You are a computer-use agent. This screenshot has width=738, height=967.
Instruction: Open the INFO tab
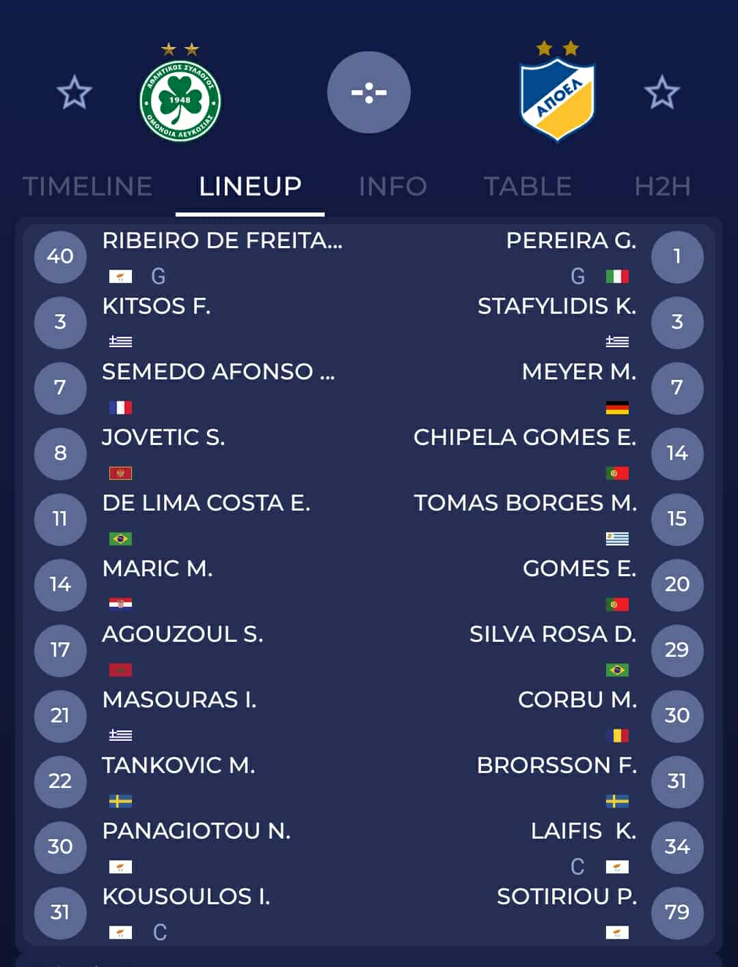click(392, 187)
